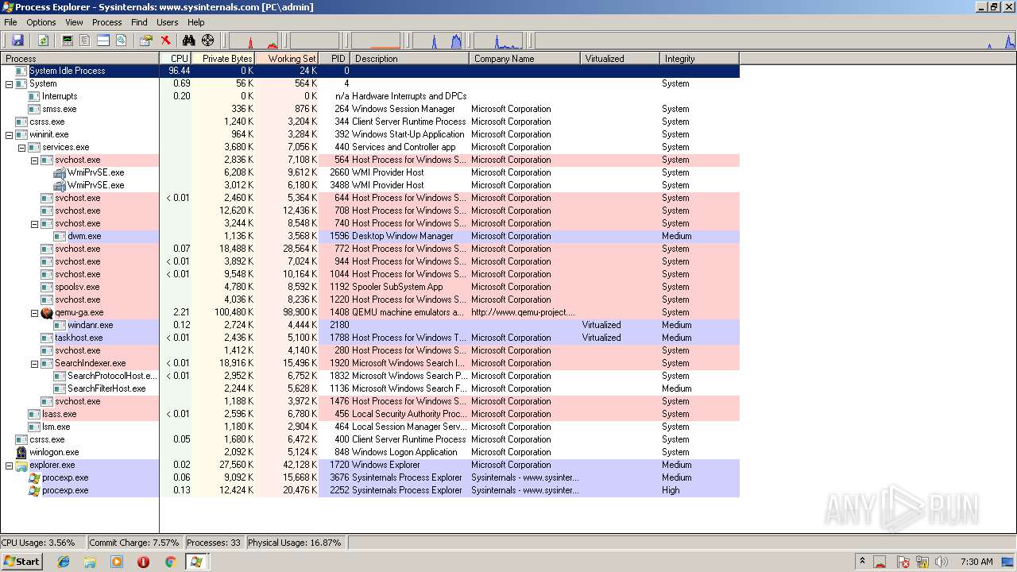This screenshot has height=572, width=1017.
Task: Collapse the qemu-ga.exe tree node
Action: coord(34,312)
